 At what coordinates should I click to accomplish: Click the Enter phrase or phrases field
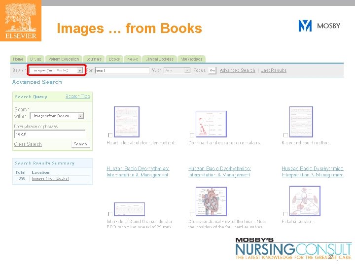(50, 134)
